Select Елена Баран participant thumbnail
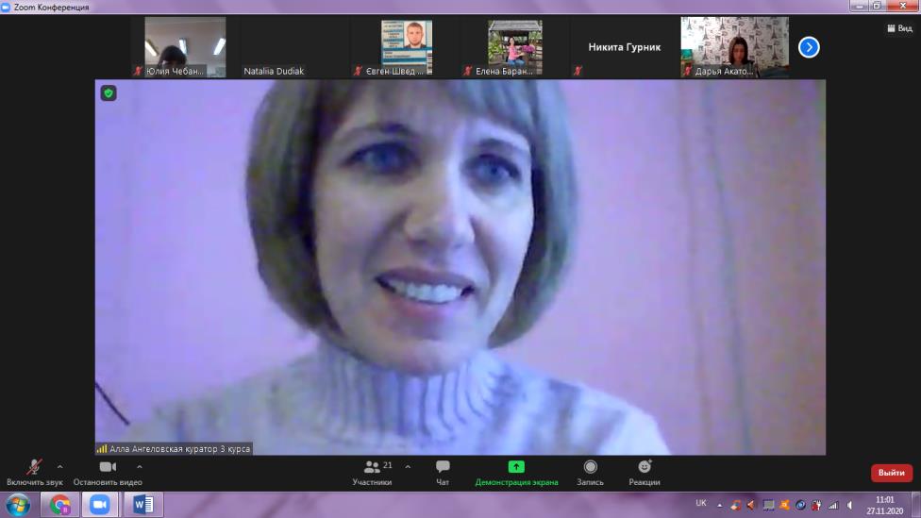Image resolution: width=921 pixels, height=518 pixels. click(x=515, y=47)
